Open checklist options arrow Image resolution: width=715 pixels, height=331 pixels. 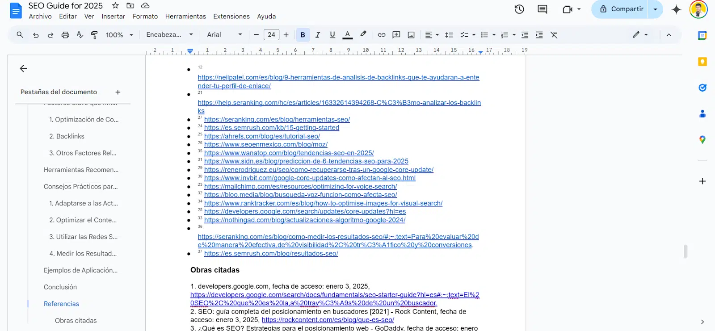[474, 35]
